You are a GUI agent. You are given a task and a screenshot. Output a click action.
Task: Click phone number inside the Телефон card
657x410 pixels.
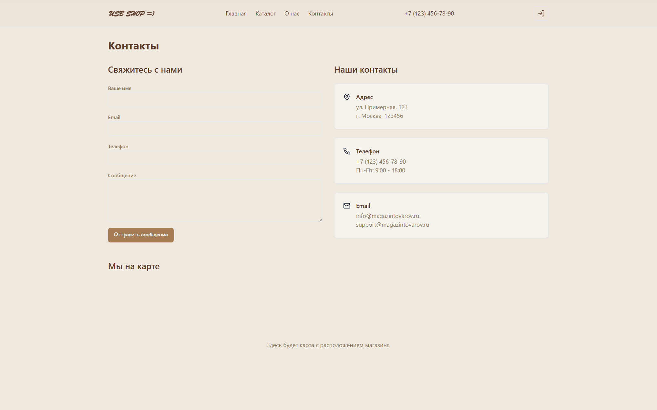(381, 161)
